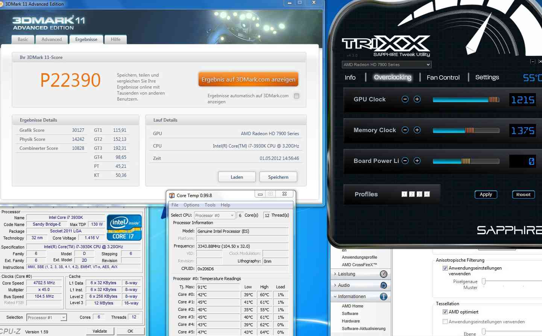Click the Informationen info icon in Catalyst
542x336 pixels.
(384, 297)
